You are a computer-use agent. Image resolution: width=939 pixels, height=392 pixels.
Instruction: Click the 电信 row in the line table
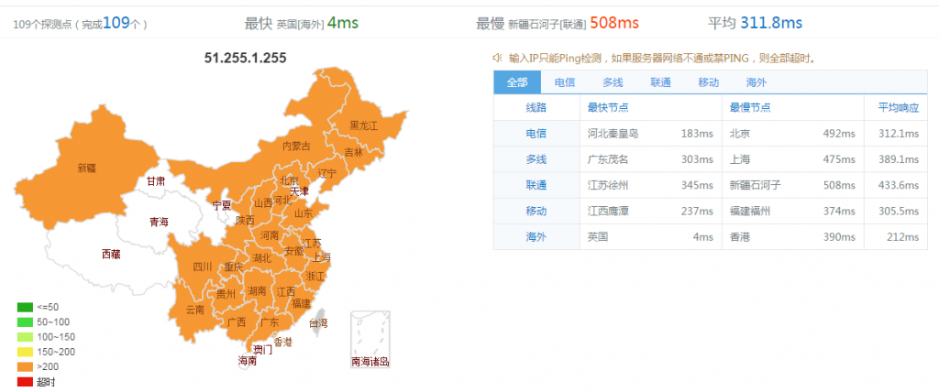(536, 134)
